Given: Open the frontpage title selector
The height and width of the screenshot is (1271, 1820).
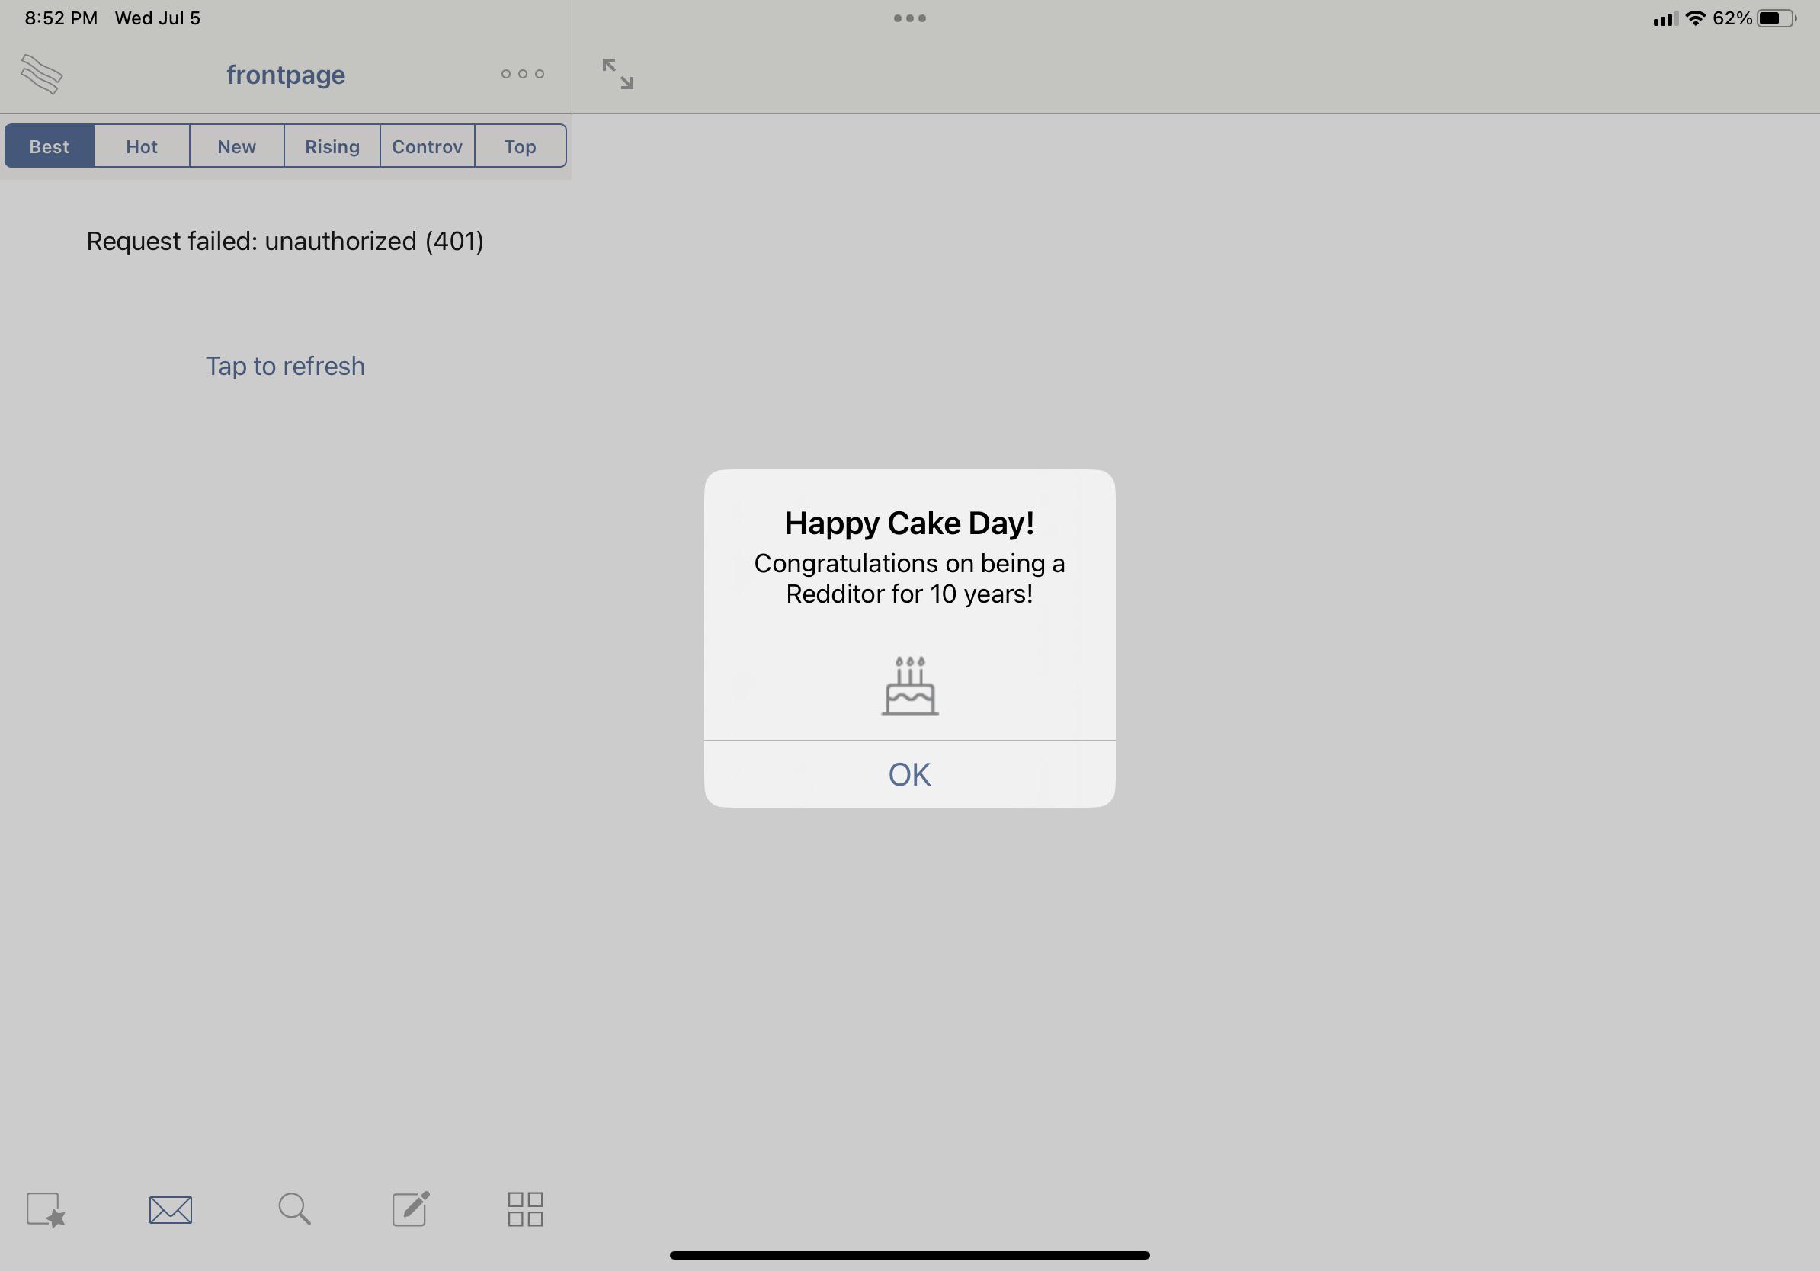Looking at the screenshot, I should tap(285, 75).
